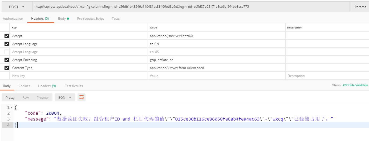The image size is (369, 141).
Task: Enable the en-US Accept-Language header checkbox
Action: pos(7,52)
